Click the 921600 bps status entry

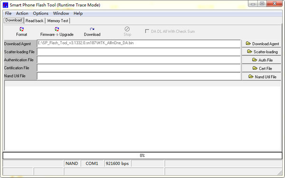pyautogui.click(x=117, y=163)
